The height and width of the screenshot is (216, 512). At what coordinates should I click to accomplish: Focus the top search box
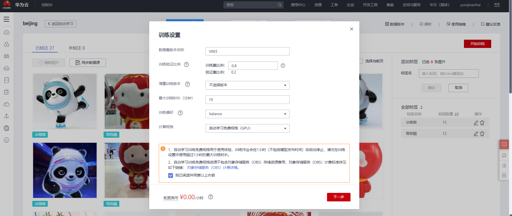tap(253, 5)
